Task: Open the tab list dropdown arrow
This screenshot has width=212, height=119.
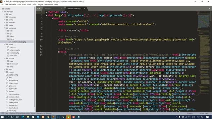Action: (x=209, y=8)
